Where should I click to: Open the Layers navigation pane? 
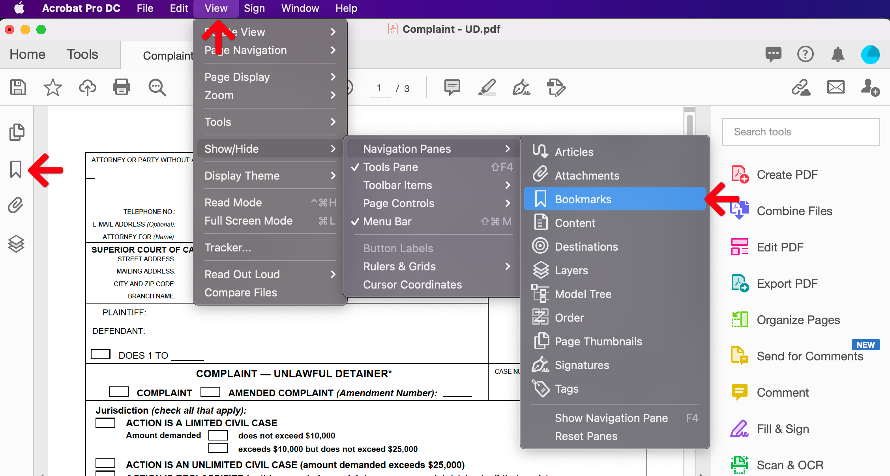[570, 270]
